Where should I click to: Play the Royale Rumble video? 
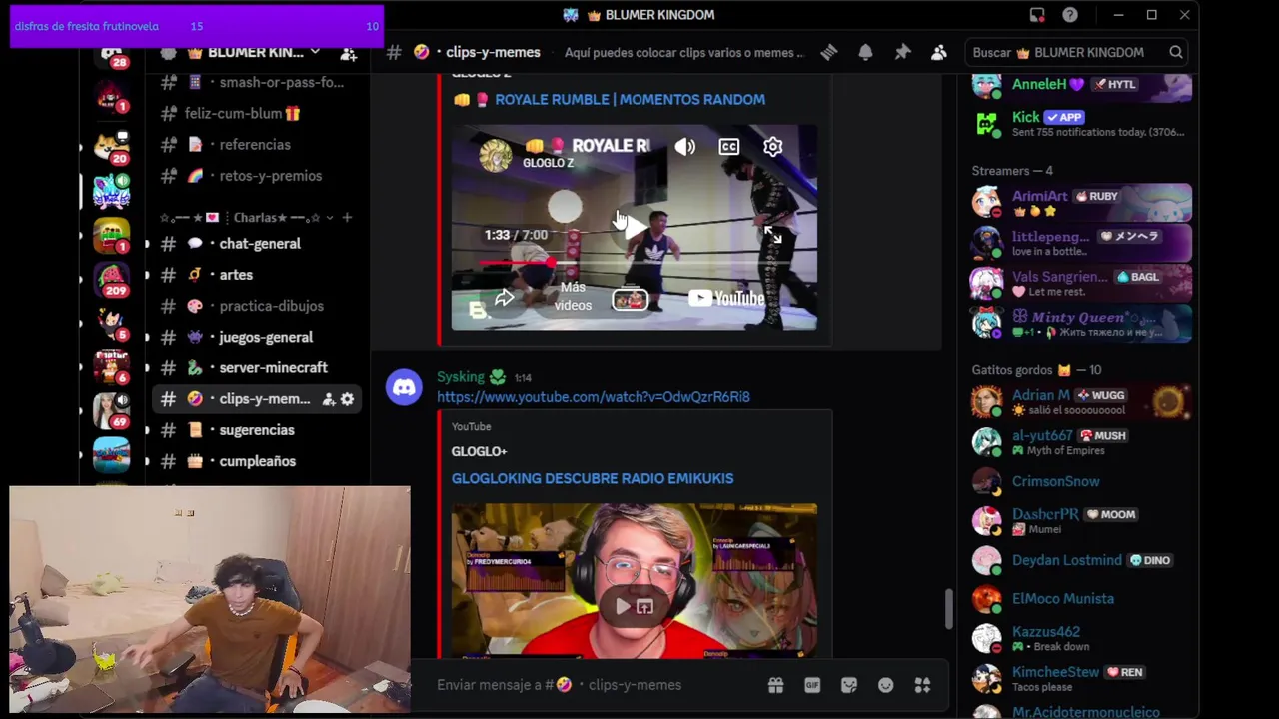[634, 228]
